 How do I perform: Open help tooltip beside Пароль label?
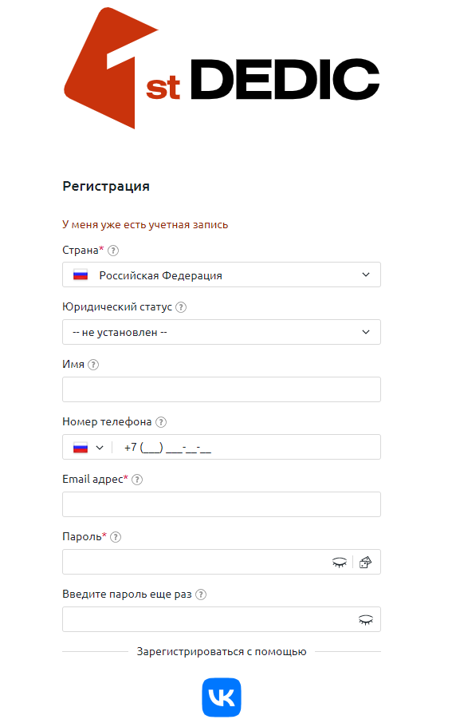click(116, 537)
